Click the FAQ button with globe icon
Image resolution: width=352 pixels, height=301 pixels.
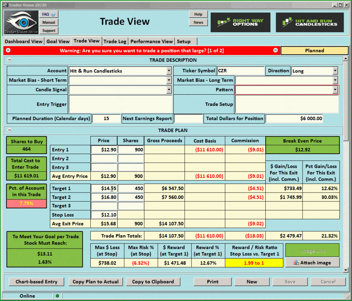pos(49,14)
